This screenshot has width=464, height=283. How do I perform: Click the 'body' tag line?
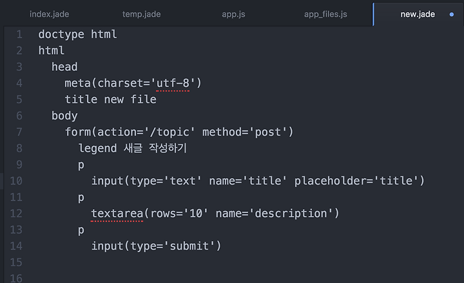point(64,116)
